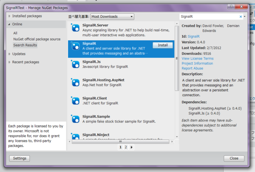The height and width of the screenshot is (172, 255).
Task: Go to next results page arrow
Action: click(132, 147)
